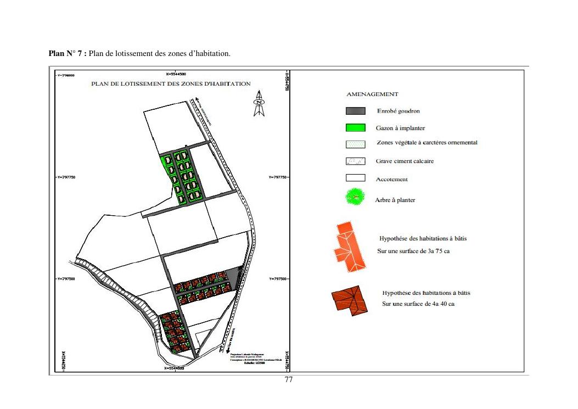The width and height of the screenshot is (578, 409).
Task: Click the Grave ciment calcaire legend box
Action: (x=355, y=161)
